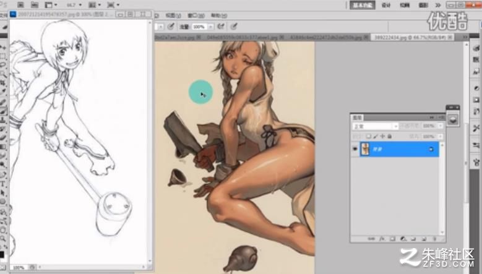Toggle tablet pressure for opacity
This screenshot has width=482, height=274.
pos(171,27)
